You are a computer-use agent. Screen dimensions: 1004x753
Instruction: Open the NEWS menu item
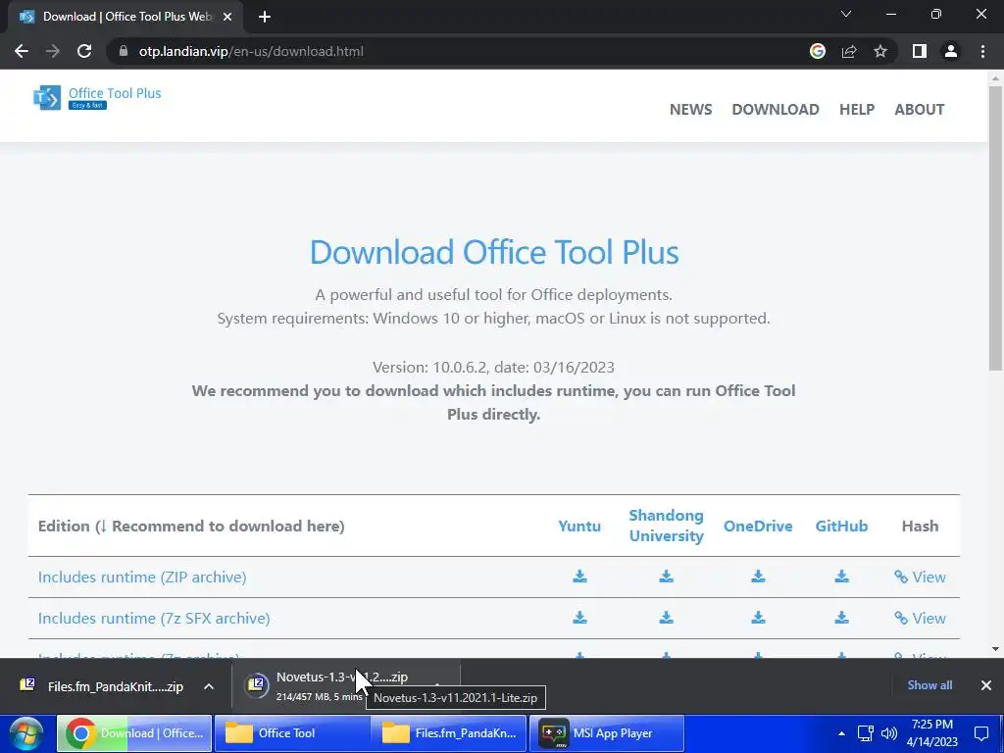point(690,110)
